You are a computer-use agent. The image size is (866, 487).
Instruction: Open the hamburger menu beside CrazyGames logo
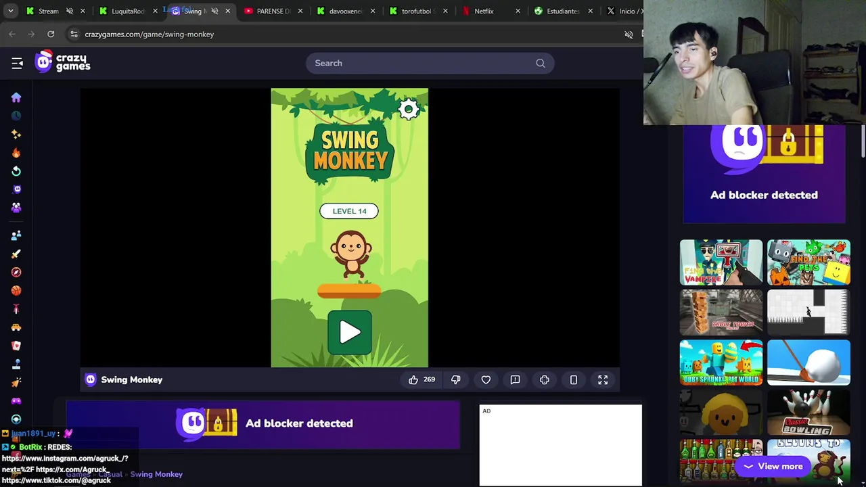[17, 63]
